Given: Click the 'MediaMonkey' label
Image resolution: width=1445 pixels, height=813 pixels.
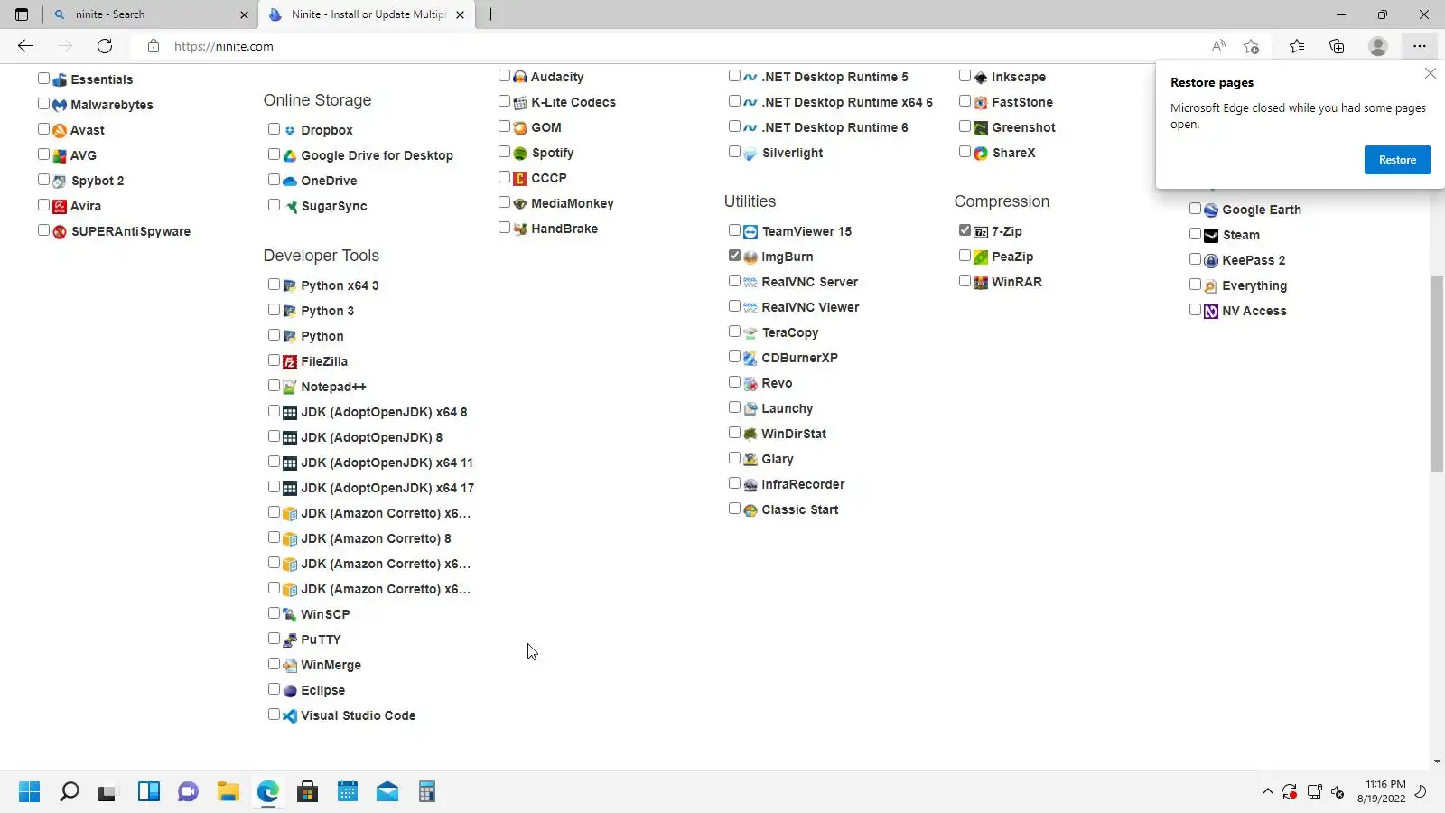Looking at the screenshot, I should coord(573,203).
